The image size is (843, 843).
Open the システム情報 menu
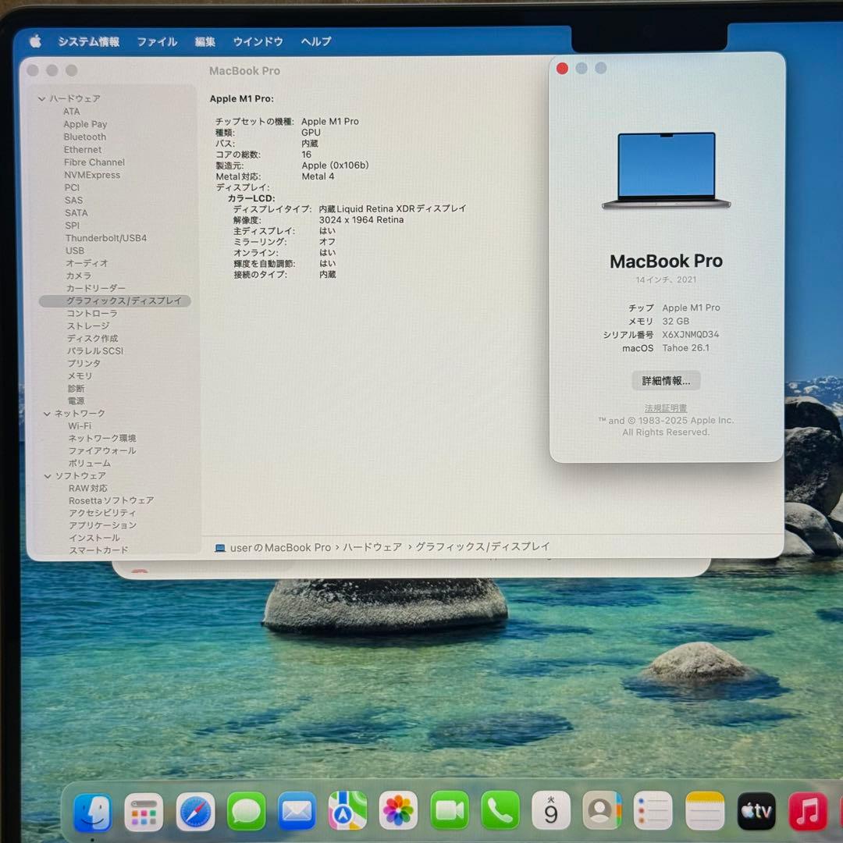[x=89, y=41]
